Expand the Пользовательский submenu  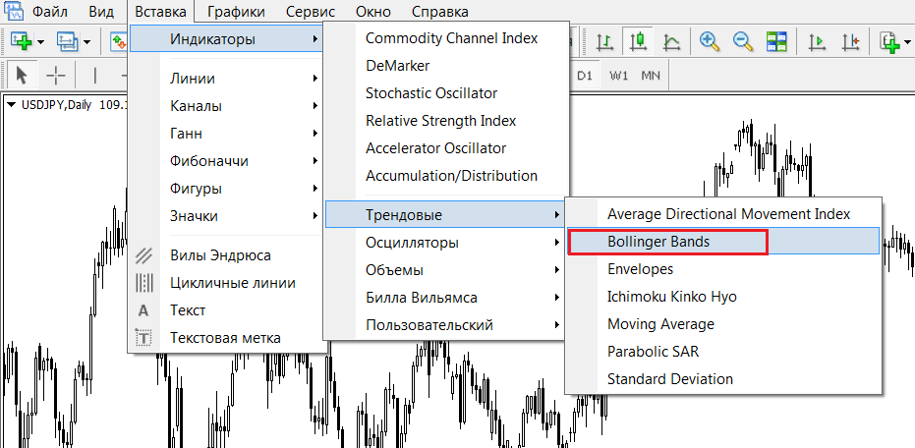tap(445, 324)
